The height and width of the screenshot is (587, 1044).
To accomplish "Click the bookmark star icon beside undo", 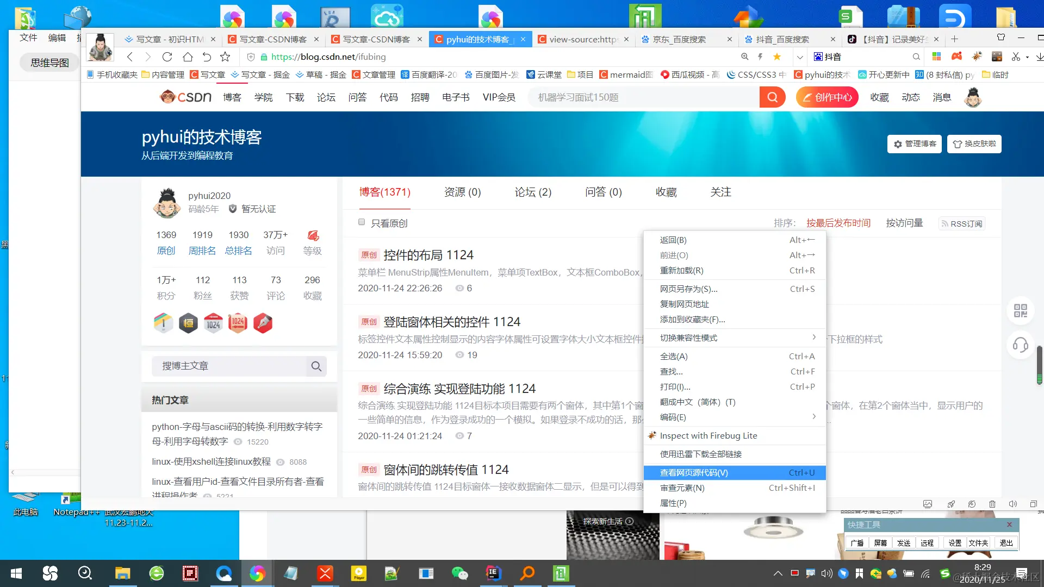I will 225,57.
